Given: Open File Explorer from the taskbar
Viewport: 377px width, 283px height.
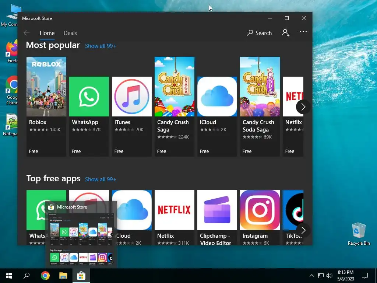Looking at the screenshot, I should point(63,276).
